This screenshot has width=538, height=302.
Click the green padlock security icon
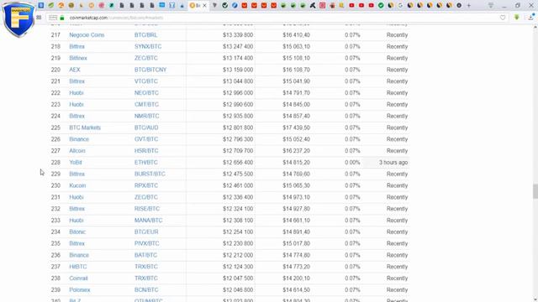(x=62, y=18)
